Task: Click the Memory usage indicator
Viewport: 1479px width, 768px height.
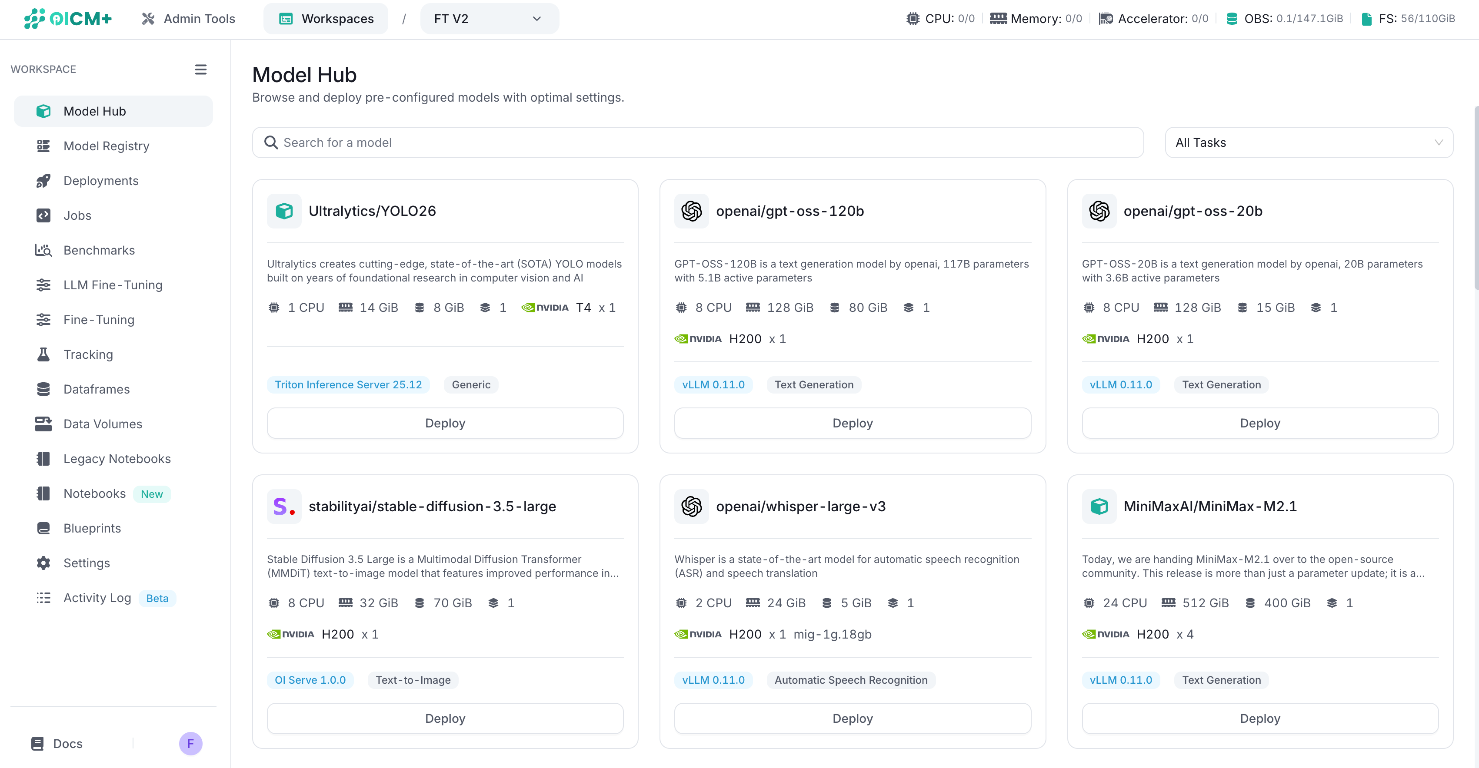Action: click(x=1036, y=19)
